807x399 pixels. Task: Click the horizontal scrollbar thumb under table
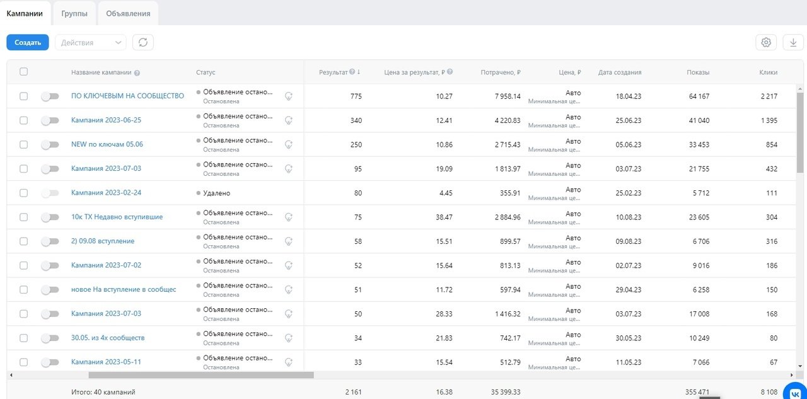[200, 375]
